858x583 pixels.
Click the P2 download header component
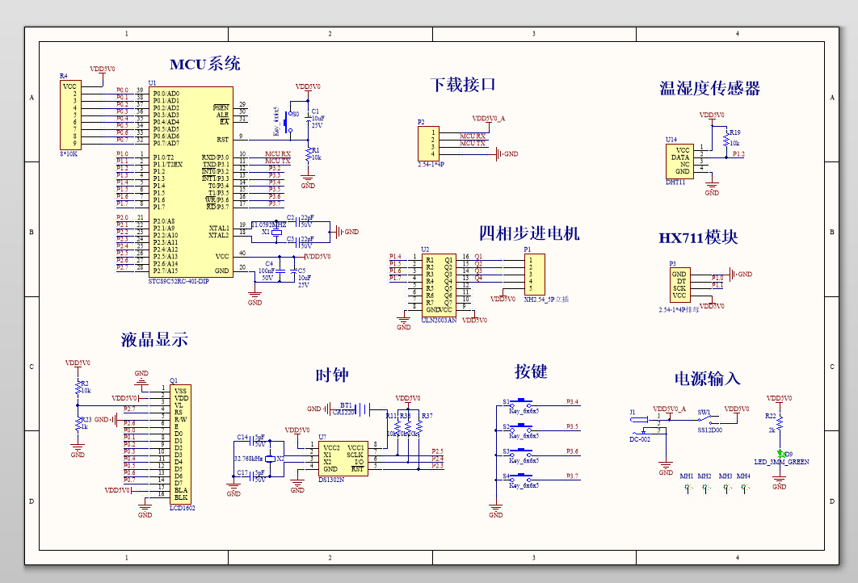point(428,143)
